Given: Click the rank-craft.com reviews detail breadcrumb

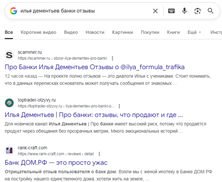Looking at the screenshot, I should click(56, 154).
